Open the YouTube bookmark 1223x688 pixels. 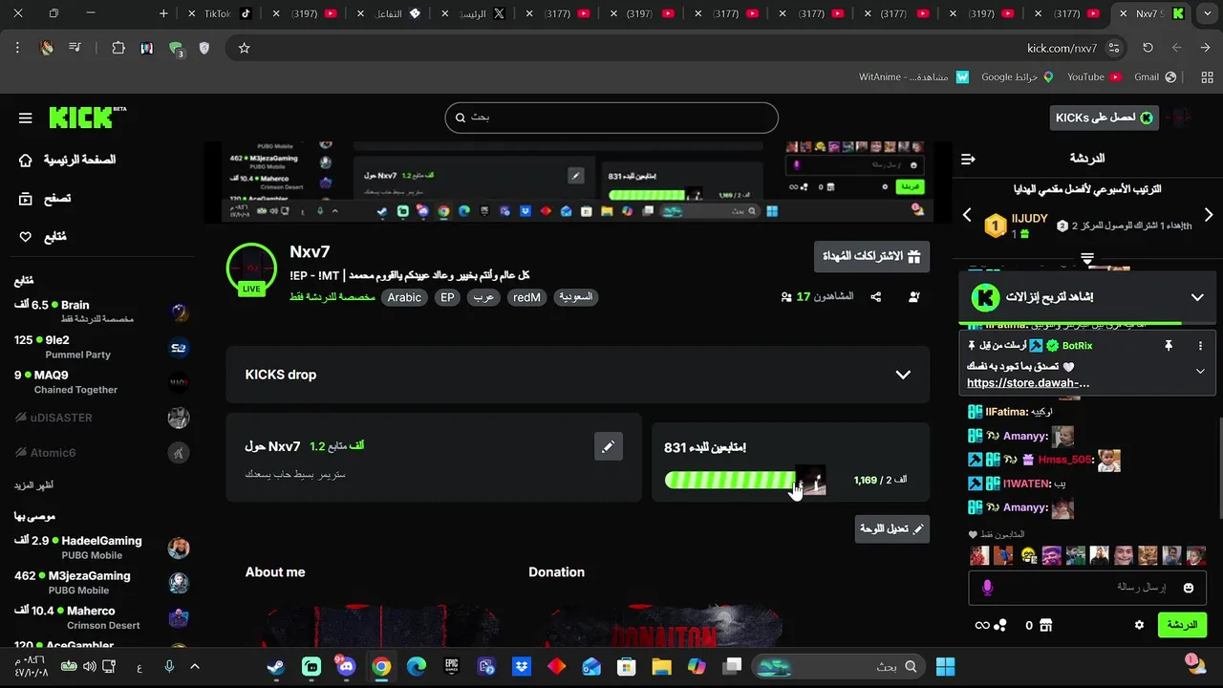pos(1093,76)
